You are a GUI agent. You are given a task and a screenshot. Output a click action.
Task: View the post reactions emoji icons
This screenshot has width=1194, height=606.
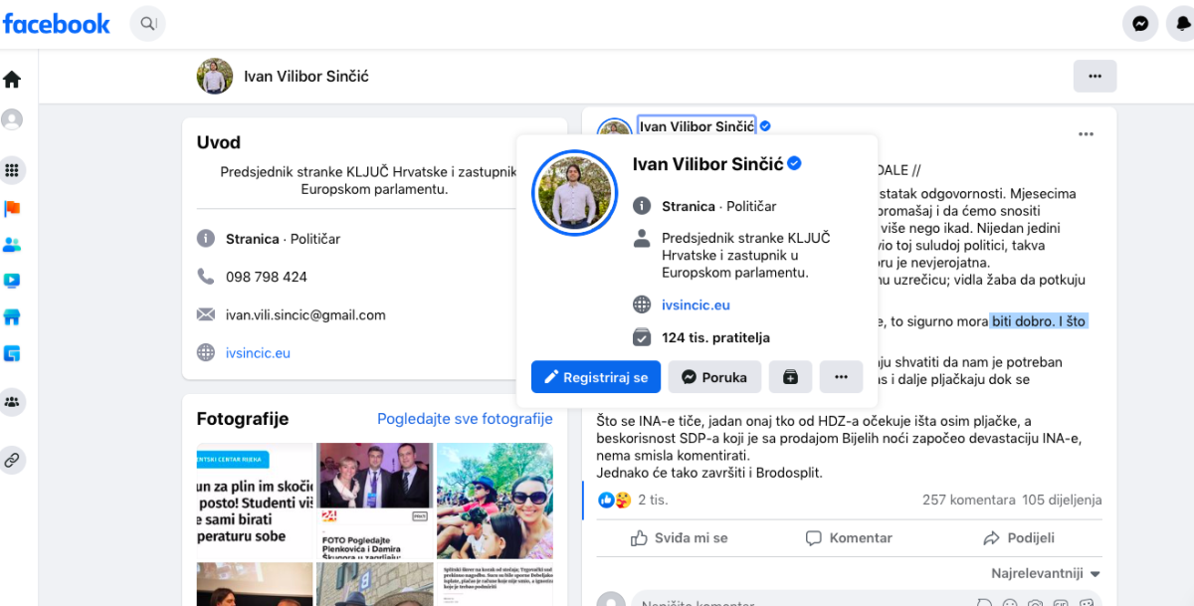614,500
